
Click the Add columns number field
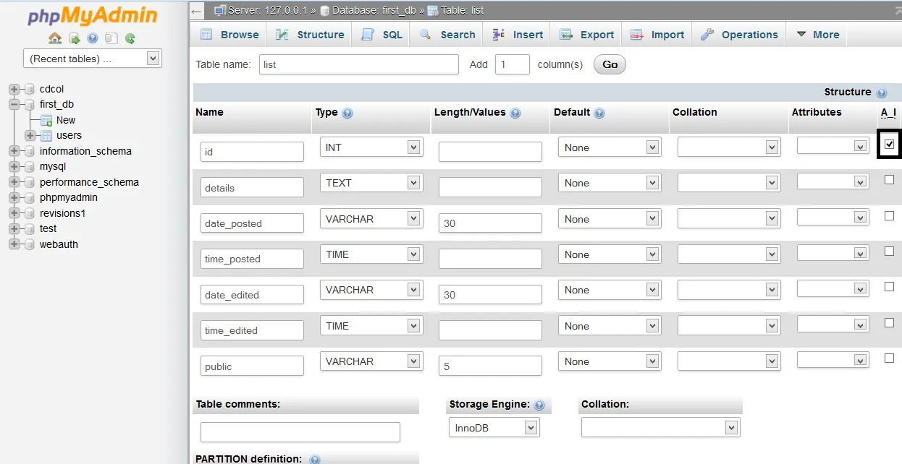pos(513,64)
